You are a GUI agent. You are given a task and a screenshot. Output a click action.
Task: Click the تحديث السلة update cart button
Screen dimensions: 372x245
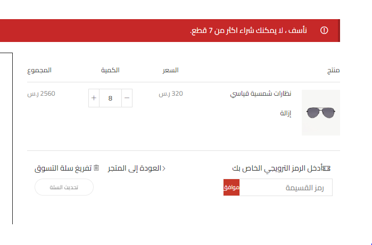64,187
